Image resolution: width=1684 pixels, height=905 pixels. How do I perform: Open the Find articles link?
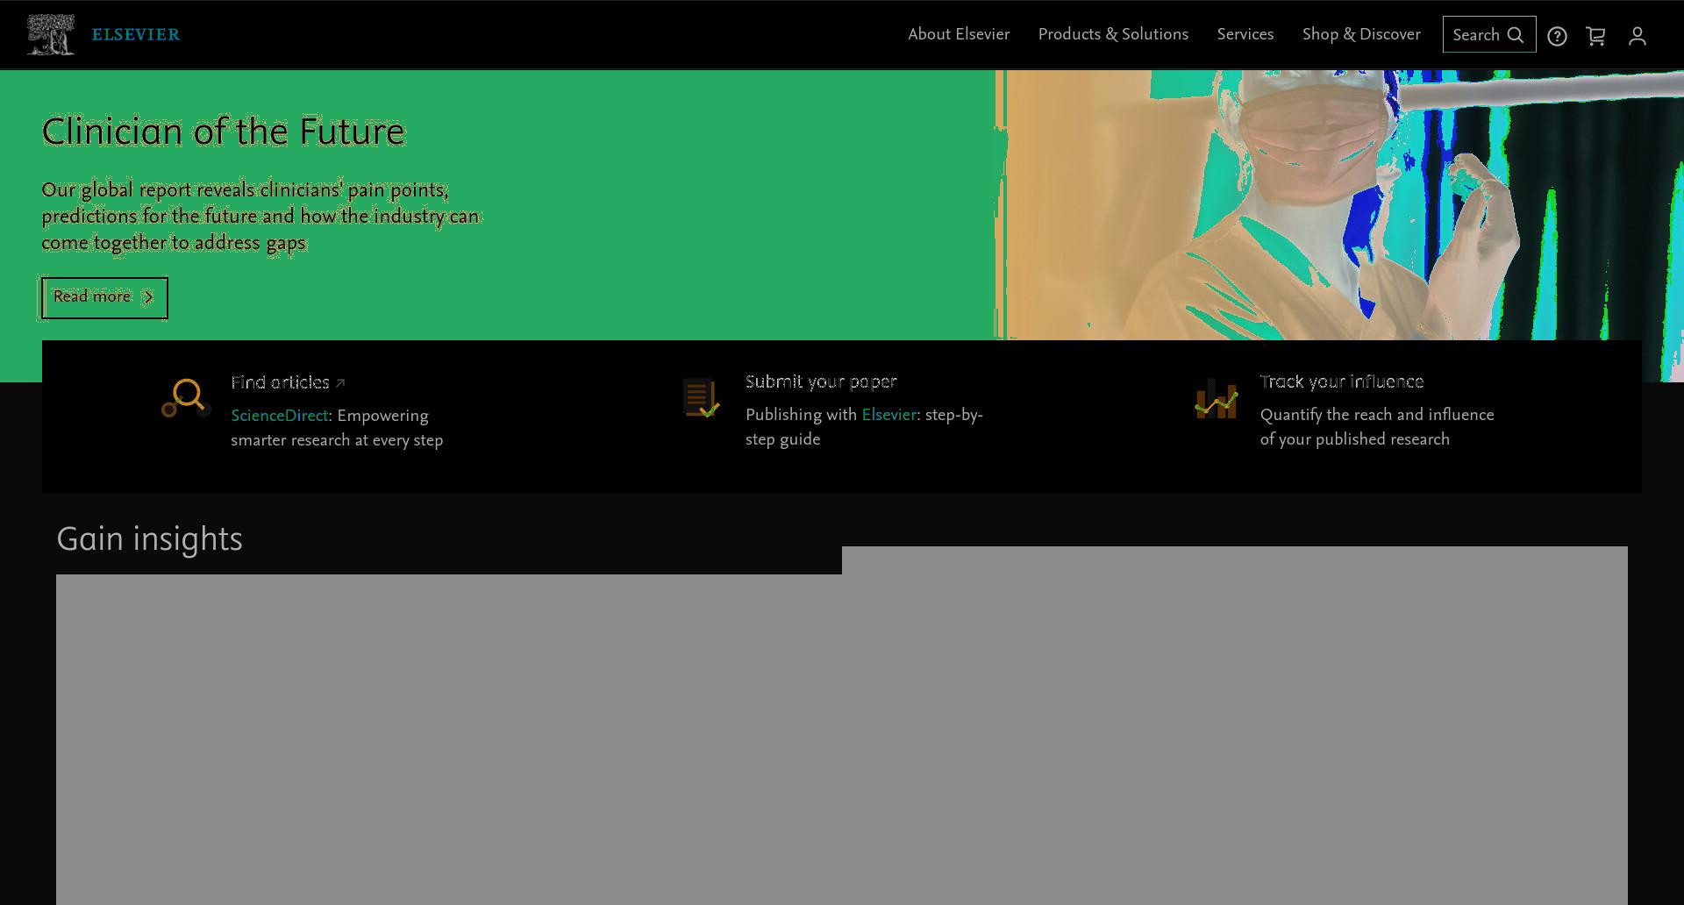pos(280,382)
